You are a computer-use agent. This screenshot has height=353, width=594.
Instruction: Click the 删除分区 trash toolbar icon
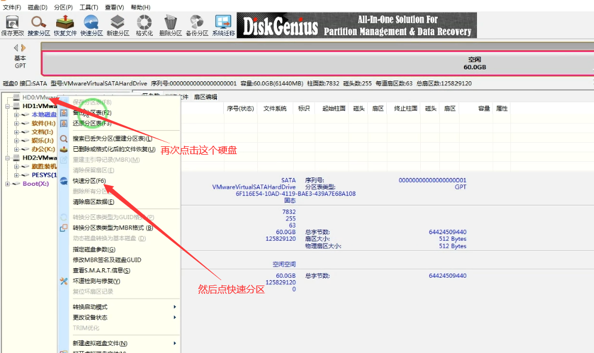tap(171, 26)
